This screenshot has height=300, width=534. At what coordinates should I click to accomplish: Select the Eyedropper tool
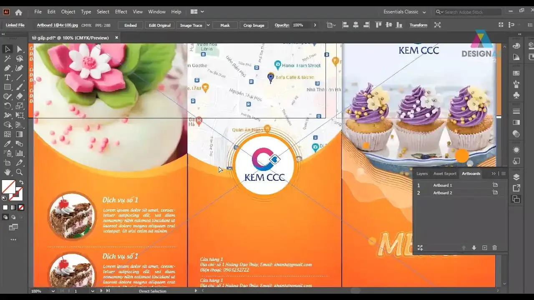(8, 144)
